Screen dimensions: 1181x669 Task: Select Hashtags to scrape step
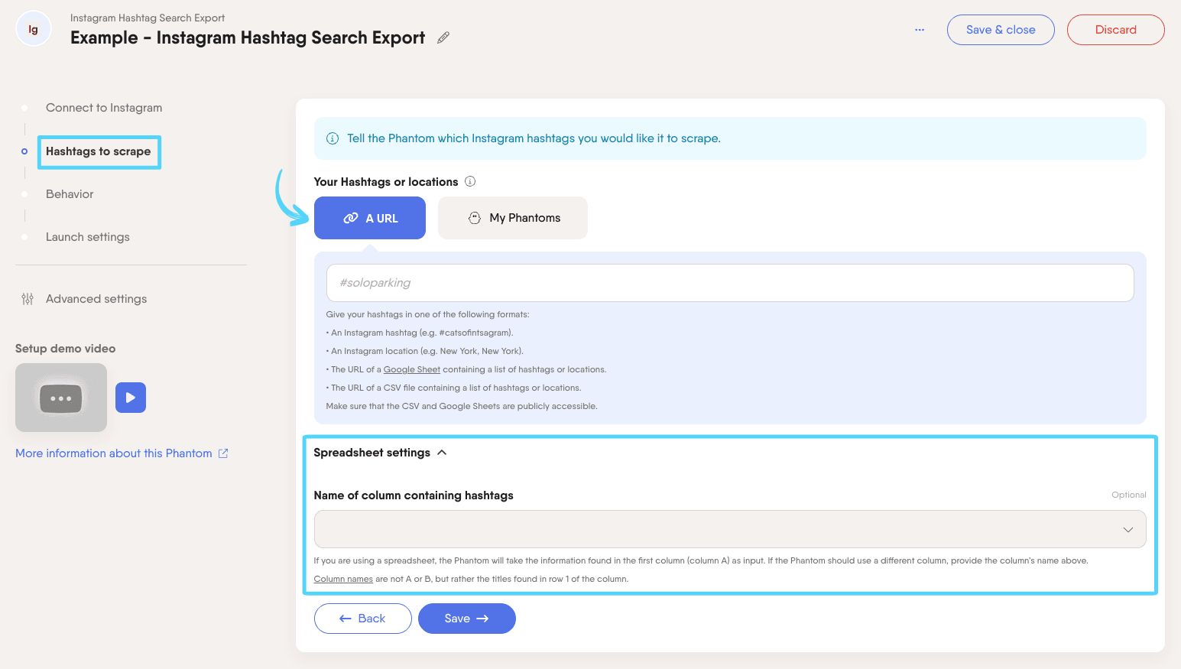click(x=99, y=151)
